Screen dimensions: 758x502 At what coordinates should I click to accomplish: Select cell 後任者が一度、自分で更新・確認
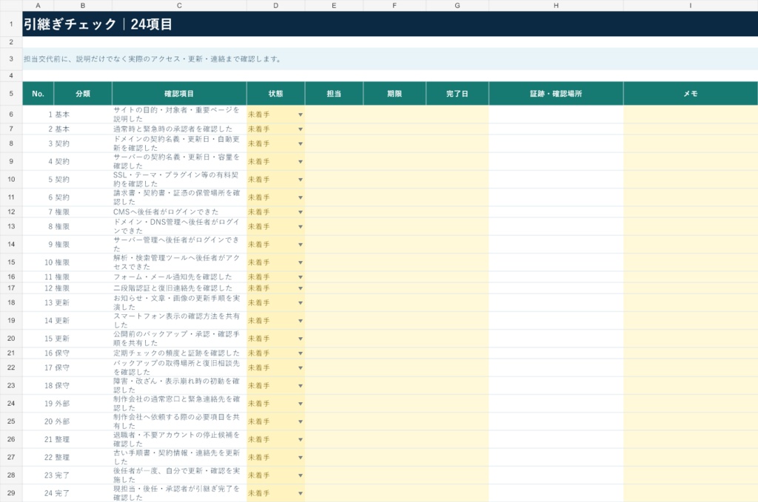pyautogui.click(x=179, y=475)
